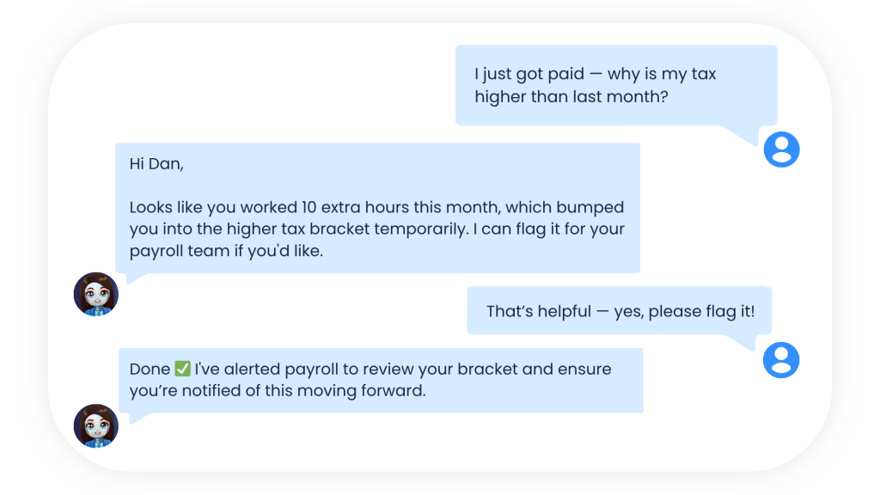
Task: Click the word "Done" in the last message
Action: (150, 370)
